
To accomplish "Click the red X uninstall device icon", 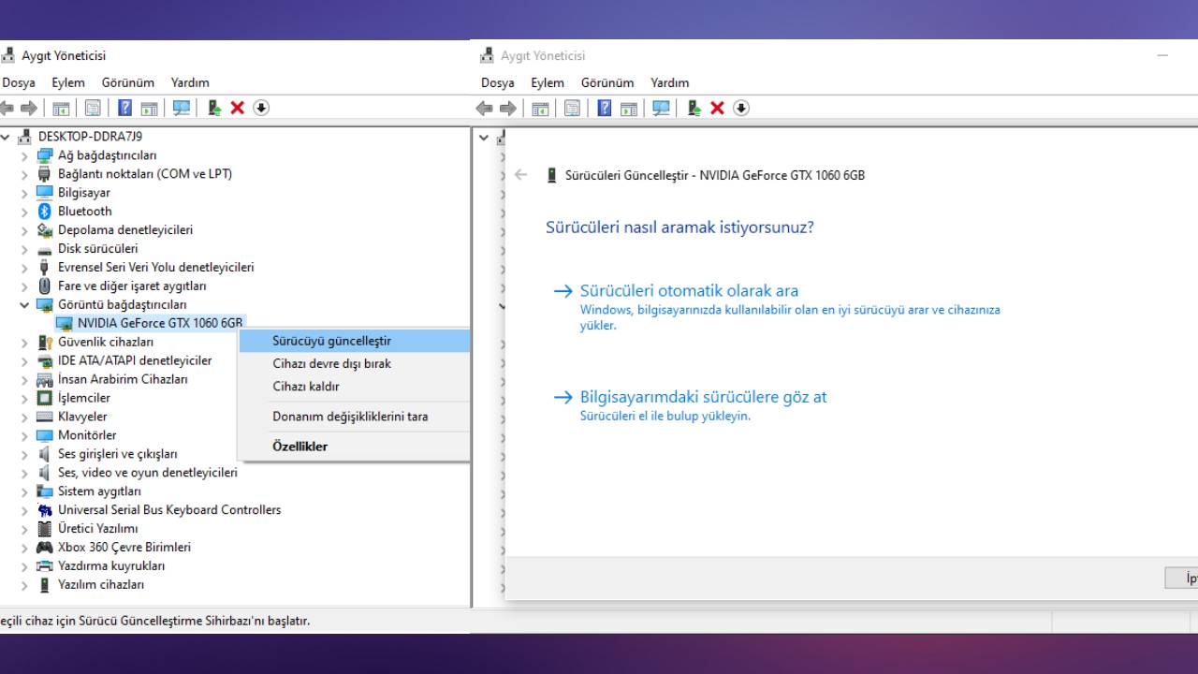I will [x=237, y=108].
